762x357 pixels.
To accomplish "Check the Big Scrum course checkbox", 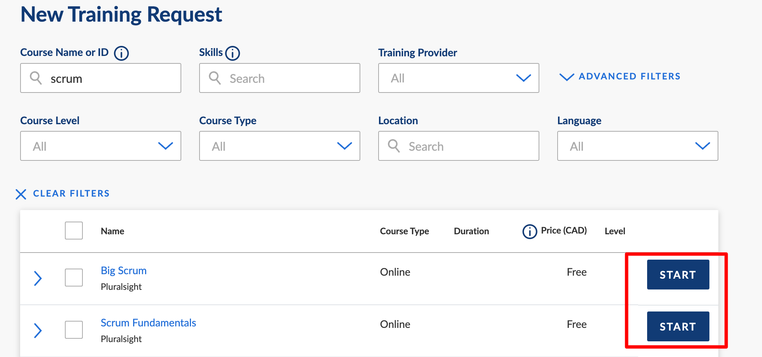I will tap(74, 278).
